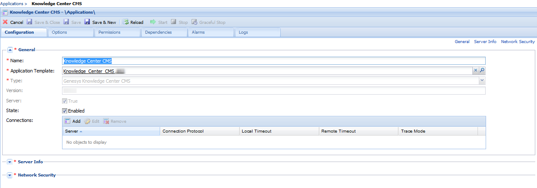Collapse the General section
The image size is (537, 188).
coord(10,50)
